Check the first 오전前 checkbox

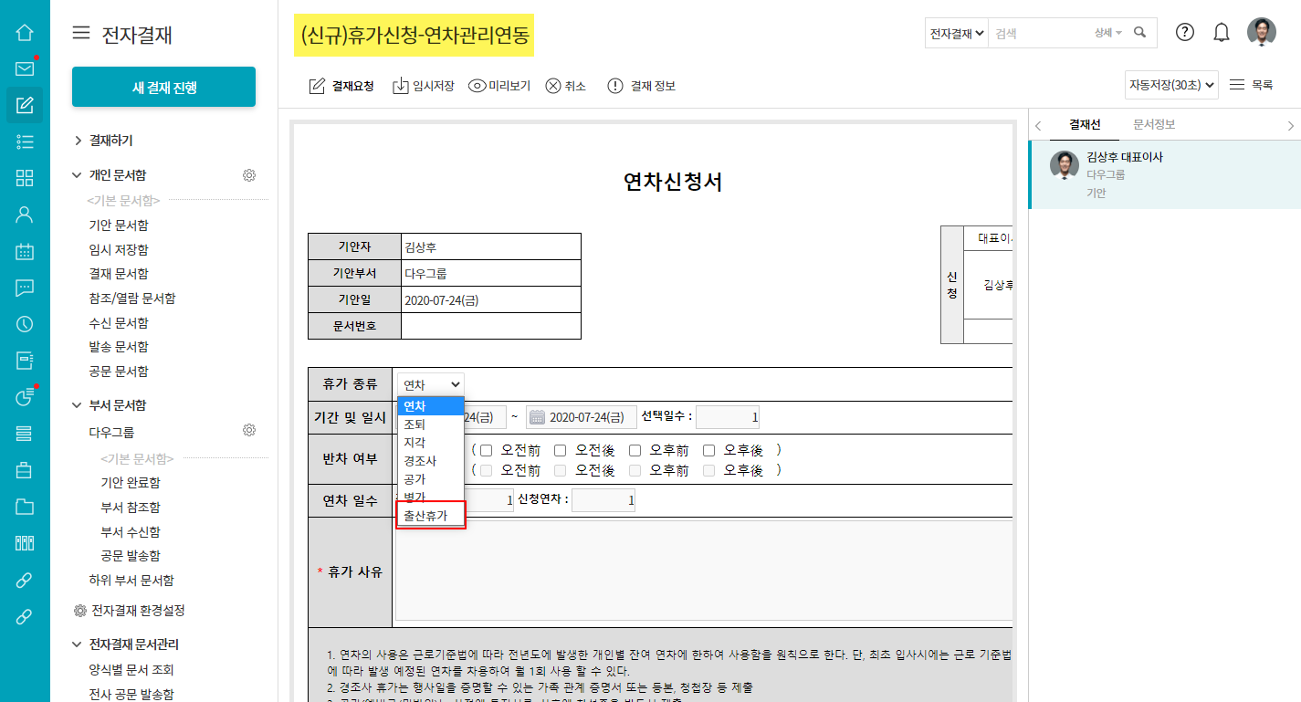[487, 450]
